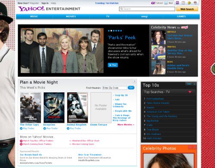Click the purple Yahoo home icon
The width and height of the screenshot is (215, 168).
[x=153, y=3]
